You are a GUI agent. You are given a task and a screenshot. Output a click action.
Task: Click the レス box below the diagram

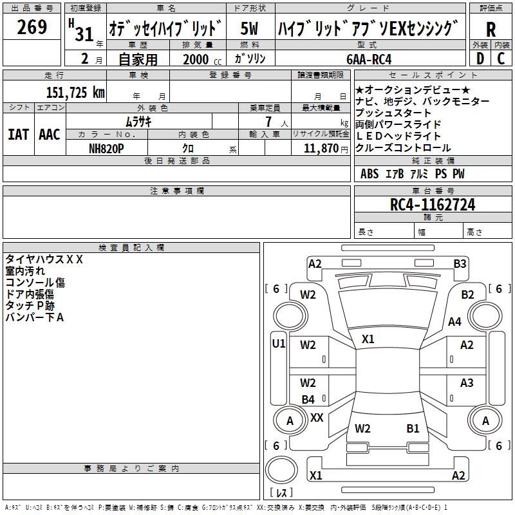pos(281,492)
